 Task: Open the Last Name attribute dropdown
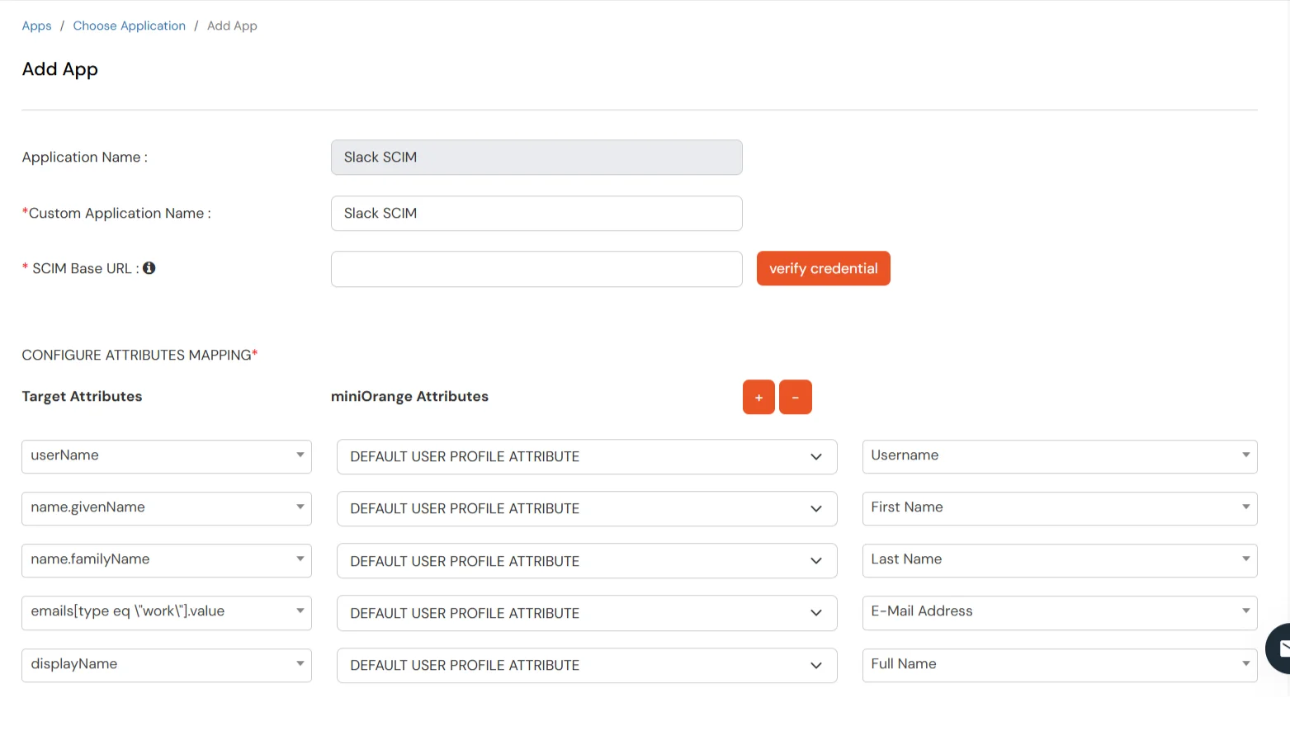(1059, 560)
